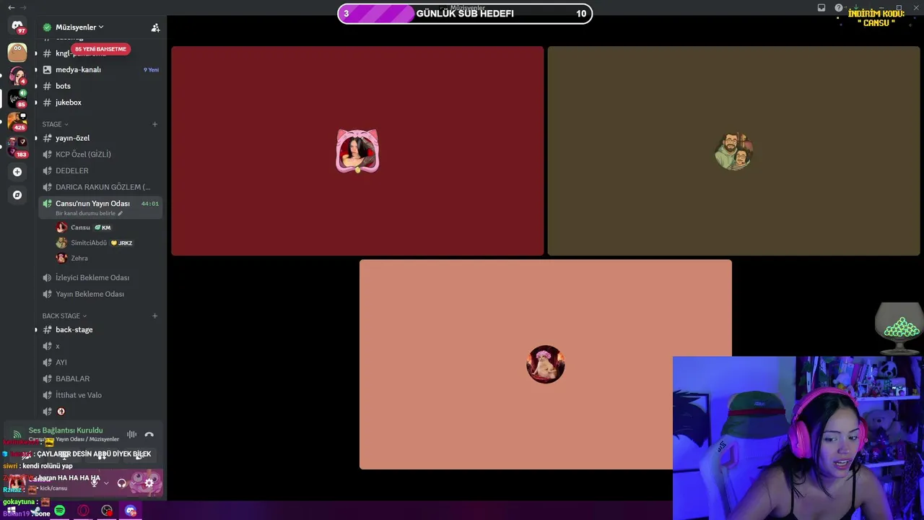Image resolution: width=924 pixels, height=520 pixels.
Task: Edit channel status pencil icon
Action: pos(121,214)
